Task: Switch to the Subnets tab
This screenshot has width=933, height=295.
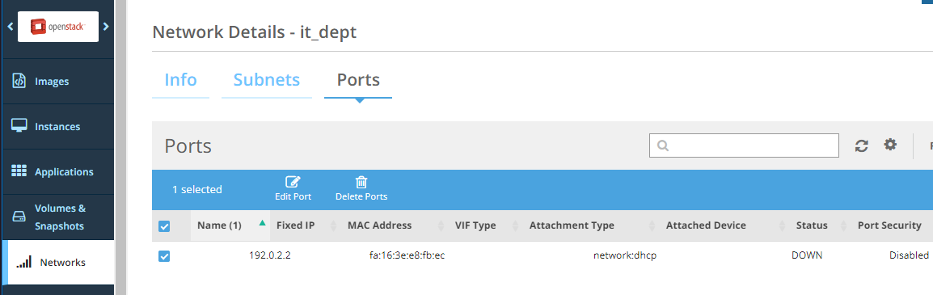Action: [267, 80]
